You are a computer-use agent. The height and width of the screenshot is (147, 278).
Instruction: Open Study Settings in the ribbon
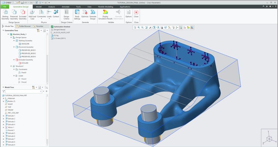(77, 15)
